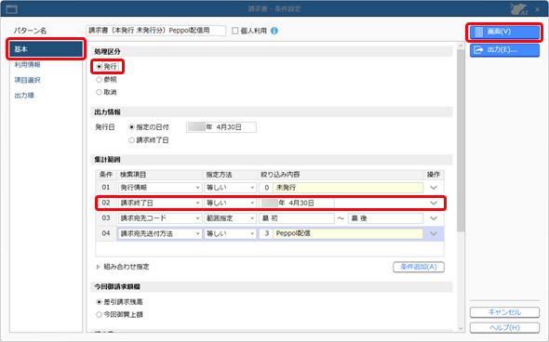Screen dimensions: 549x342
Task: Select 今回御買上額 radio option
Action: point(99,315)
